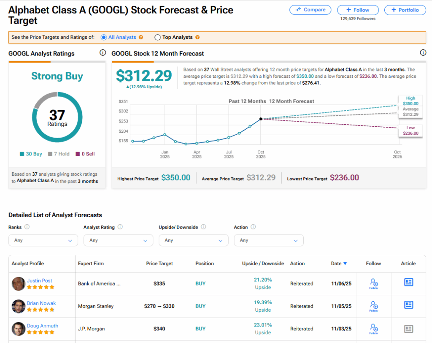Click info icon beside 12 Month Forecast panel
This screenshot has height=343, width=432.
423,53
